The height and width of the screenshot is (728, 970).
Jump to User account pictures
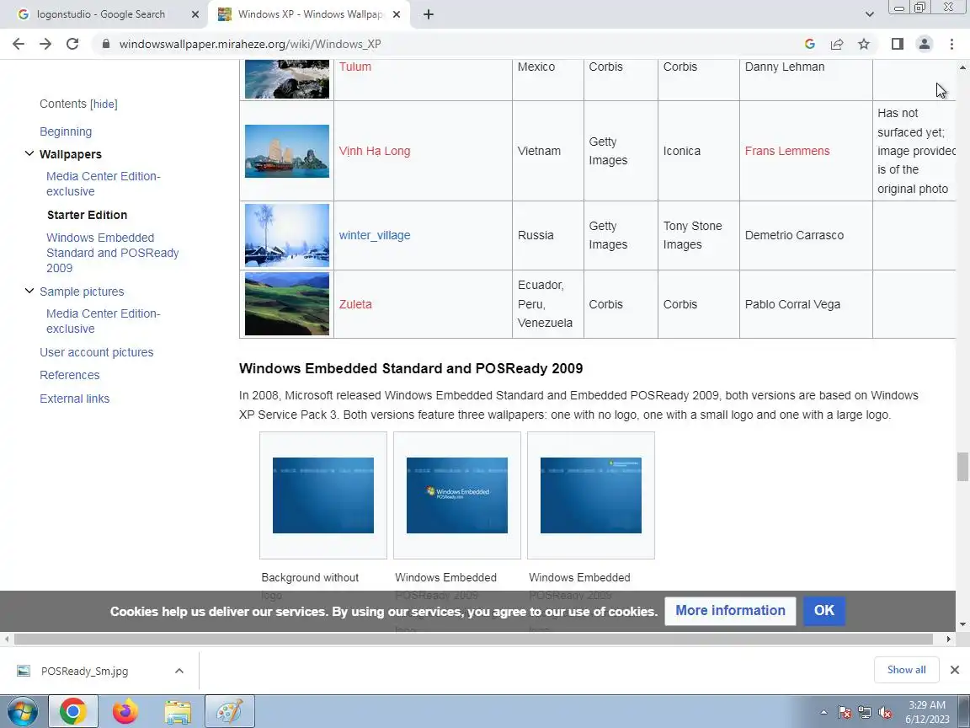click(97, 352)
